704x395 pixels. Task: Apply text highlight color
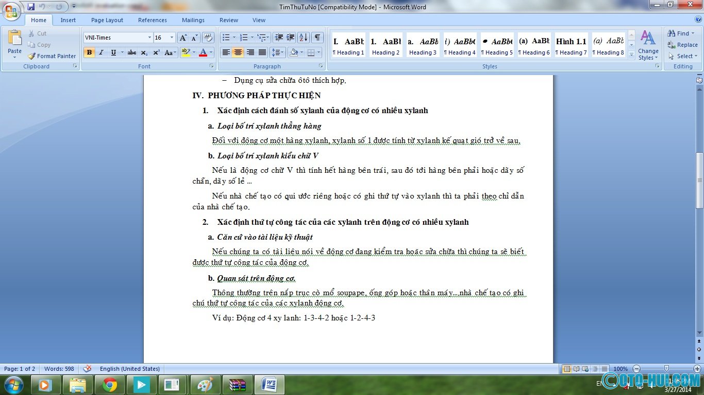coord(186,52)
